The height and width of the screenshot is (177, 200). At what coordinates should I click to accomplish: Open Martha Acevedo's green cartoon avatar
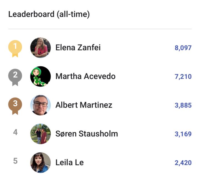tap(41, 76)
